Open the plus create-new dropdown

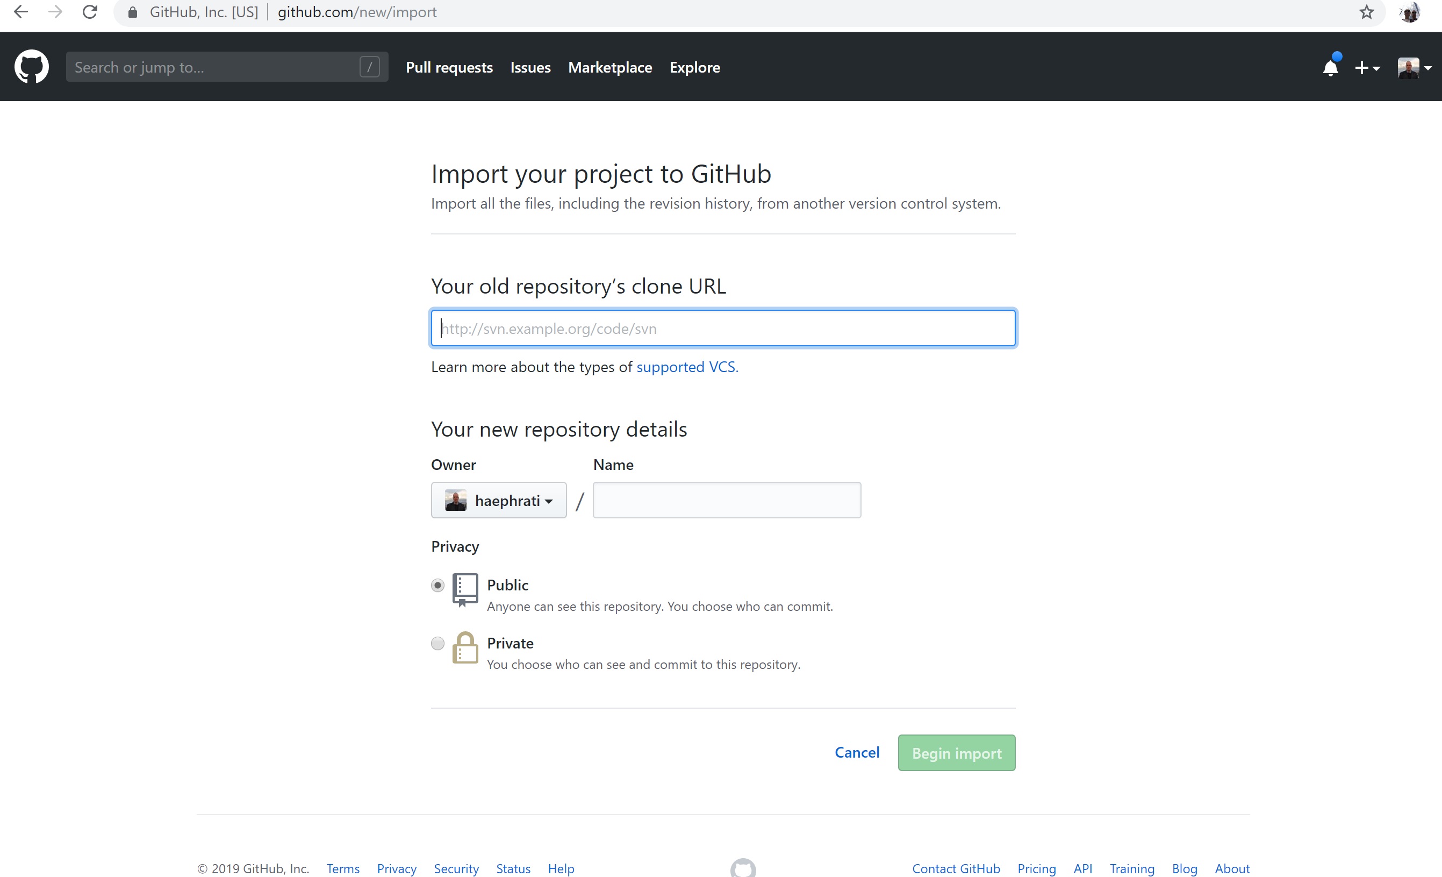coord(1368,68)
